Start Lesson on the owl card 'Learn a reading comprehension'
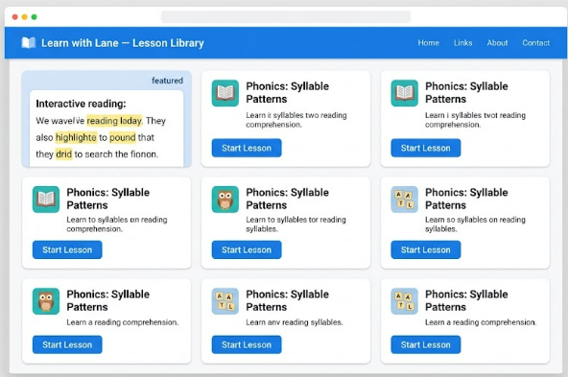 (67, 344)
